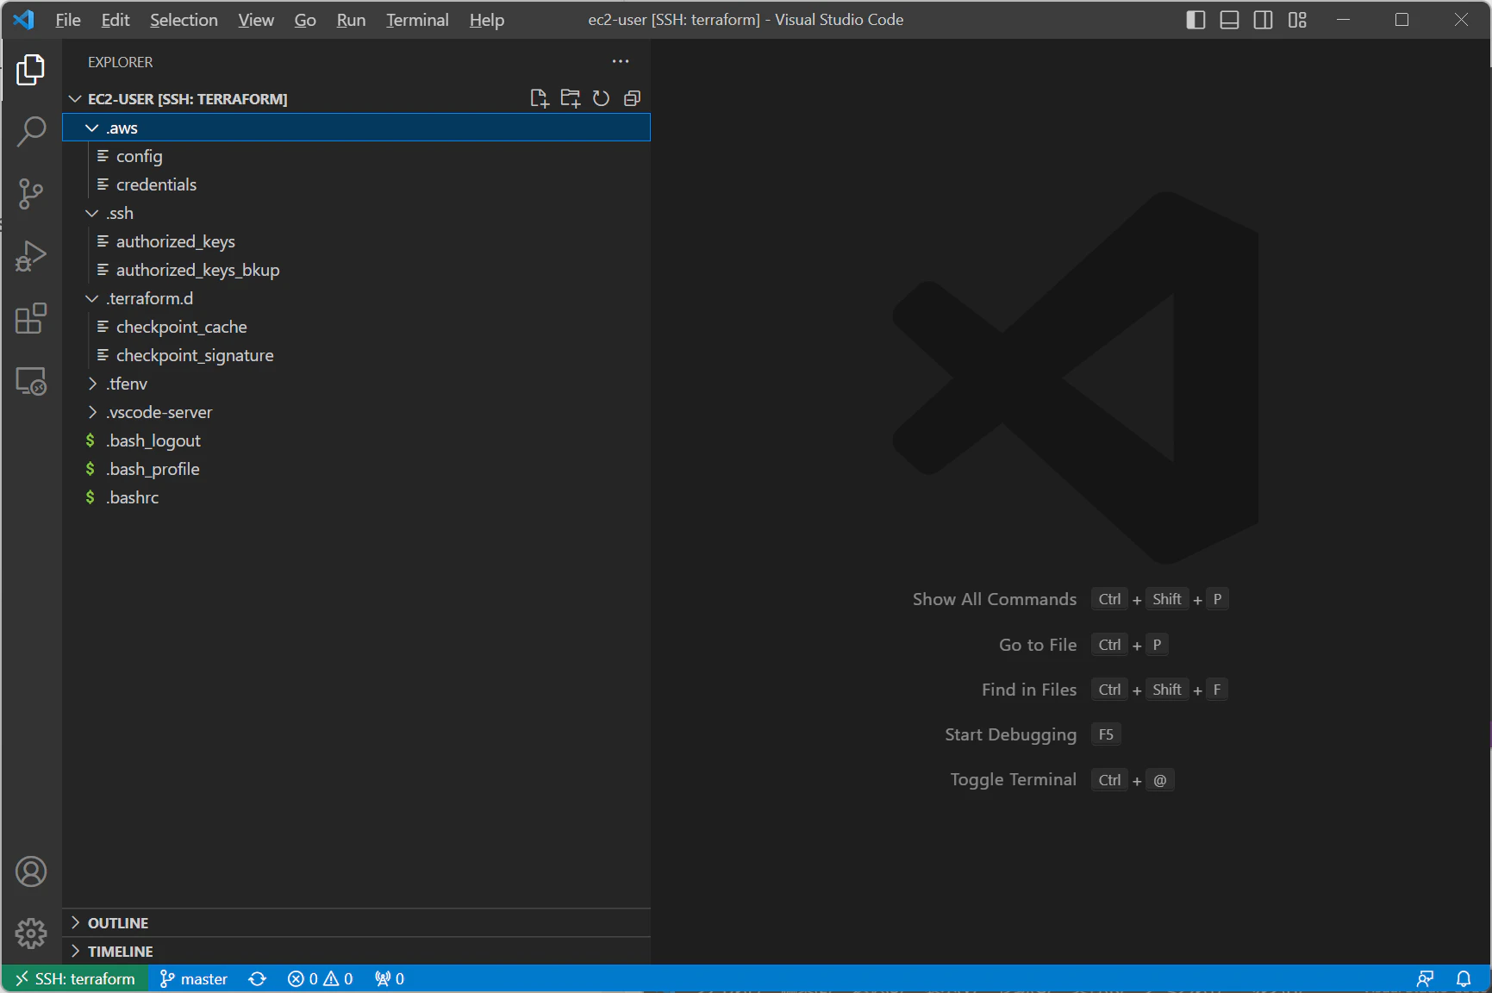
Task: Click the New Folder icon in Explorer
Action: pyautogui.click(x=571, y=98)
